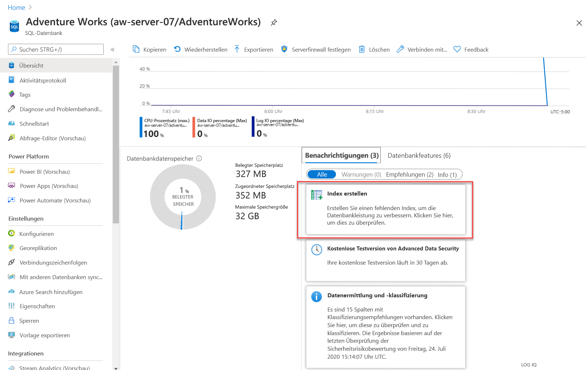Click the Power Automate icon

12,200
